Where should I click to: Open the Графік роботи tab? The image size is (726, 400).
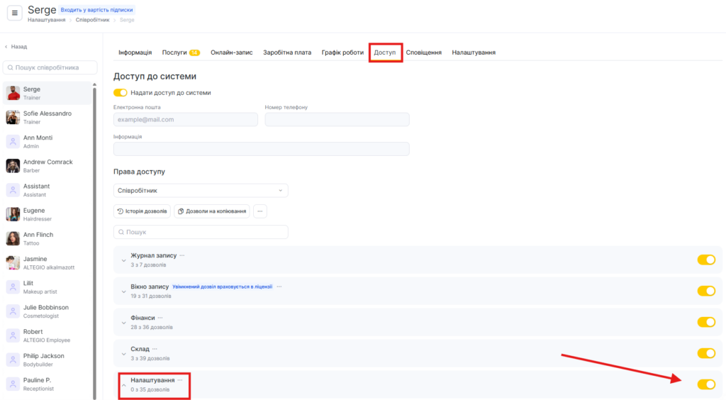(x=342, y=52)
